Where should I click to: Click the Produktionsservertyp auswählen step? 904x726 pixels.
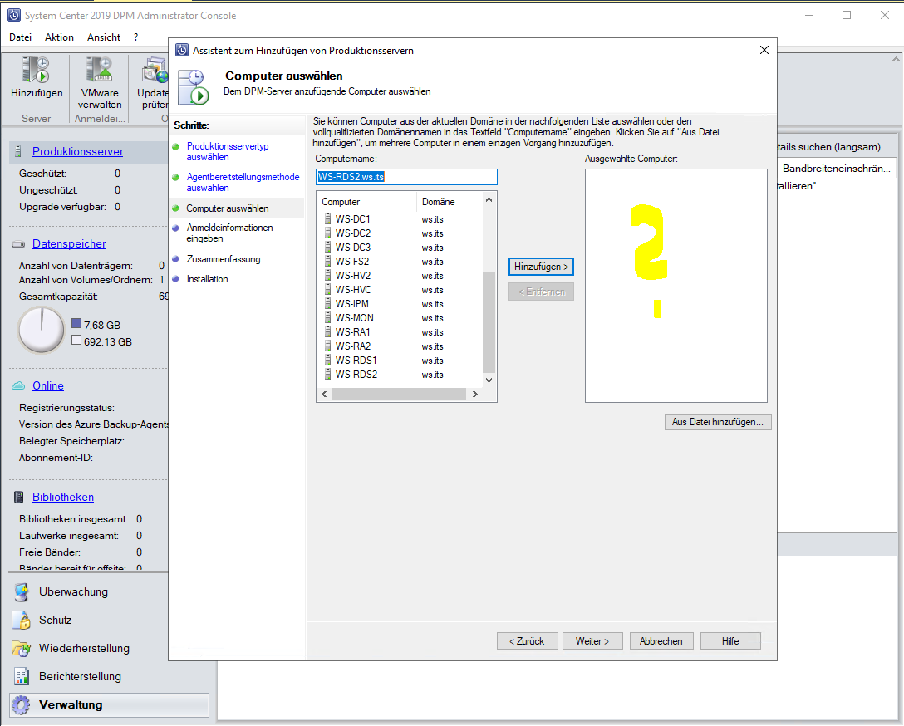(x=228, y=151)
